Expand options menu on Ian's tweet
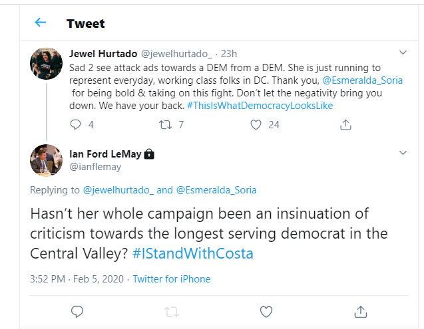The width and height of the screenshot is (424, 329). pos(403,154)
